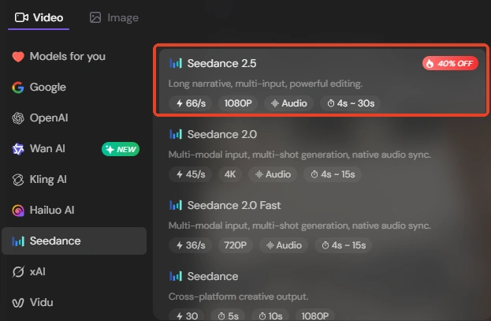The height and width of the screenshot is (321, 491).
Task: Choose the Seedance 2.5 model
Action: coord(322,80)
